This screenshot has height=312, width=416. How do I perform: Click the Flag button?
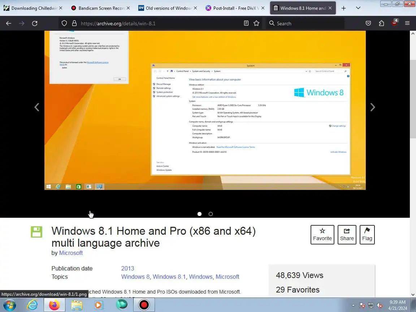click(x=367, y=234)
